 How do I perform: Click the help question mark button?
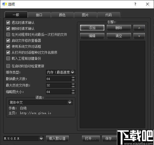[135, 4]
